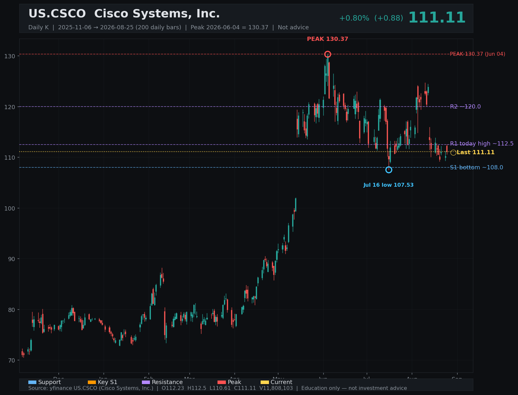The height and width of the screenshot is (395, 518).
Task: Click the 'R2 ~120.0' resistance label
Action: pos(465,107)
